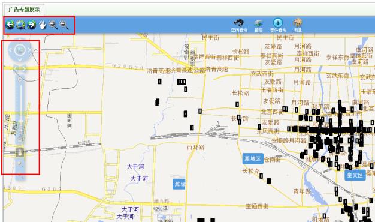Go to next view with forward arrow

(32, 25)
